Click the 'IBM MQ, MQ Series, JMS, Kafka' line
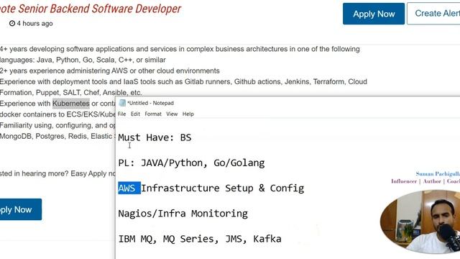Viewport: 460px width, 259px height. point(200,239)
